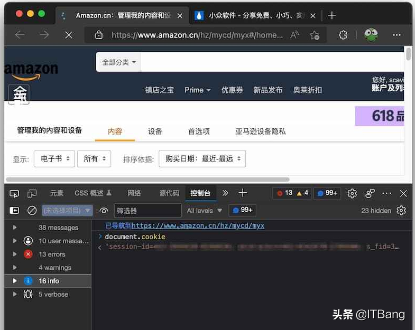
Task: Stop page loading with the X button
Action: click(69, 35)
